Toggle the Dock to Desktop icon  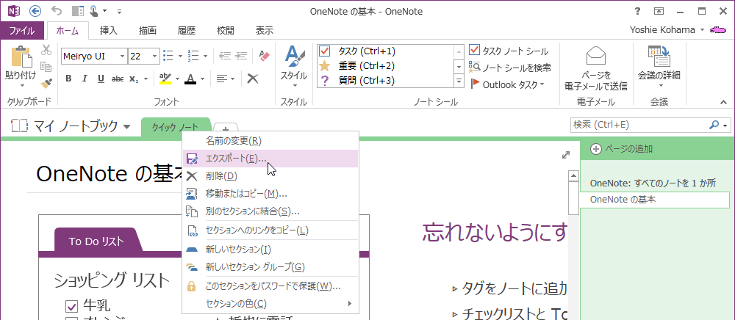(79, 11)
